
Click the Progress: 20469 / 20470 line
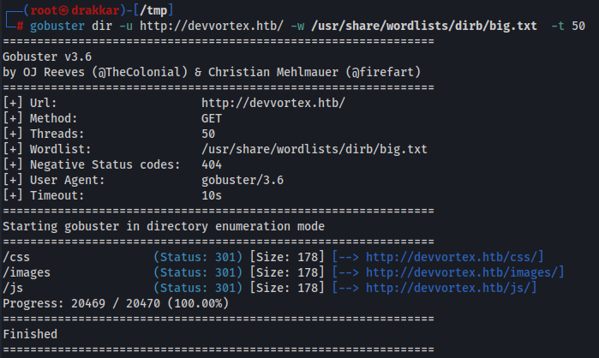coord(116,303)
